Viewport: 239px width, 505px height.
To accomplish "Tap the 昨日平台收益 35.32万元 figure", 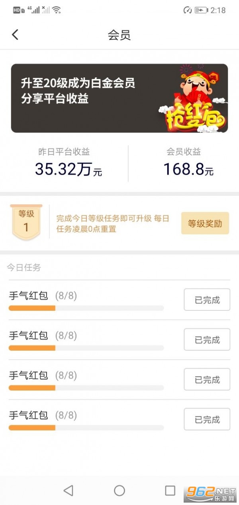I will click(x=68, y=169).
